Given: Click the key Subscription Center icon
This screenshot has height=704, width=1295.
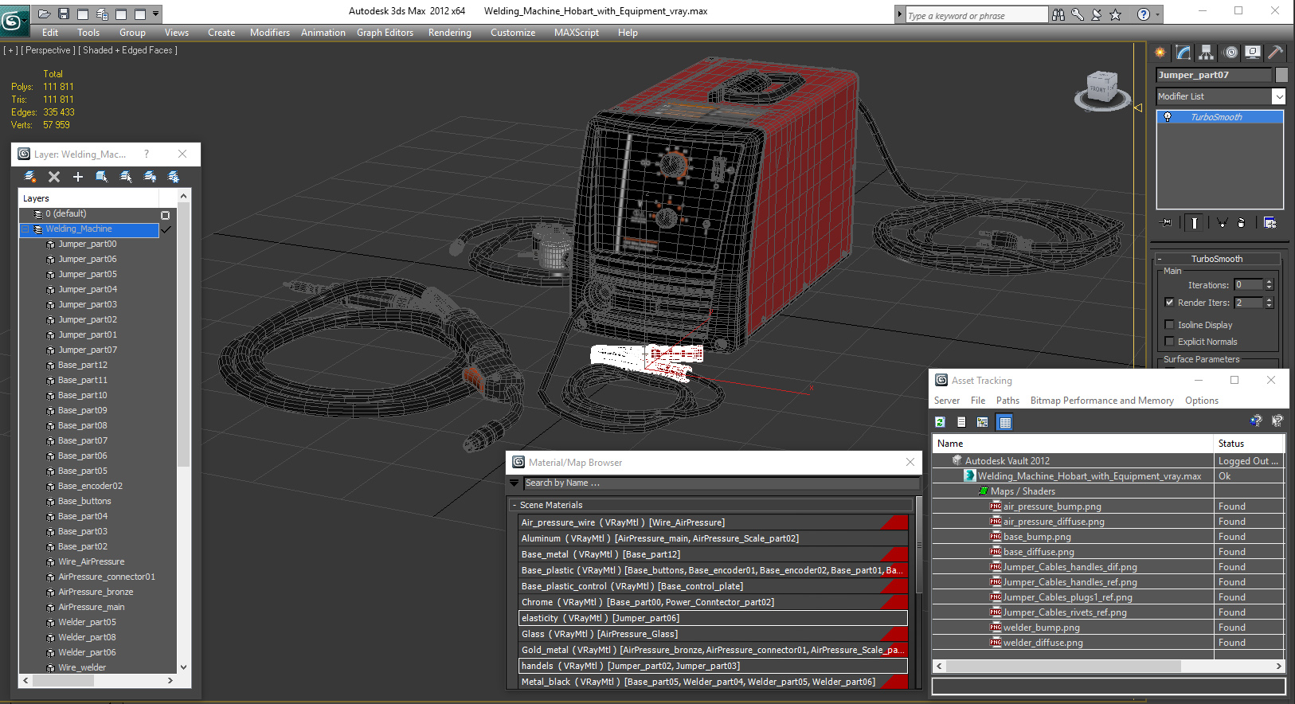Looking at the screenshot, I should 1077,14.
